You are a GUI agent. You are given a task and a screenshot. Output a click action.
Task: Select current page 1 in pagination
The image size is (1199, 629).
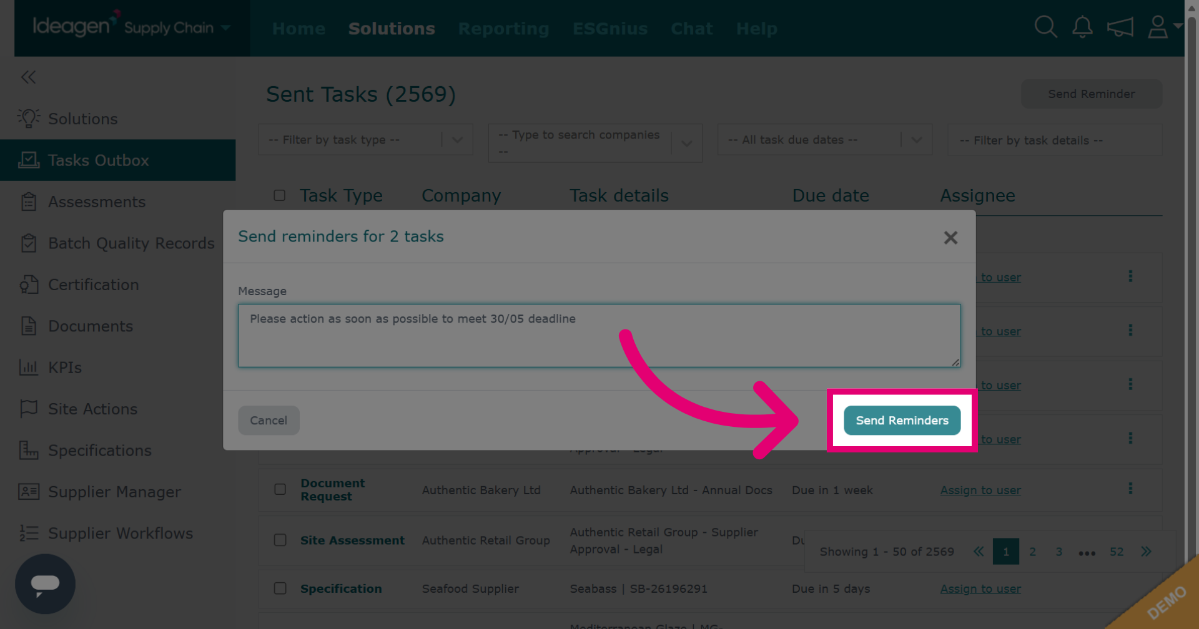[x=1006, y=552]
